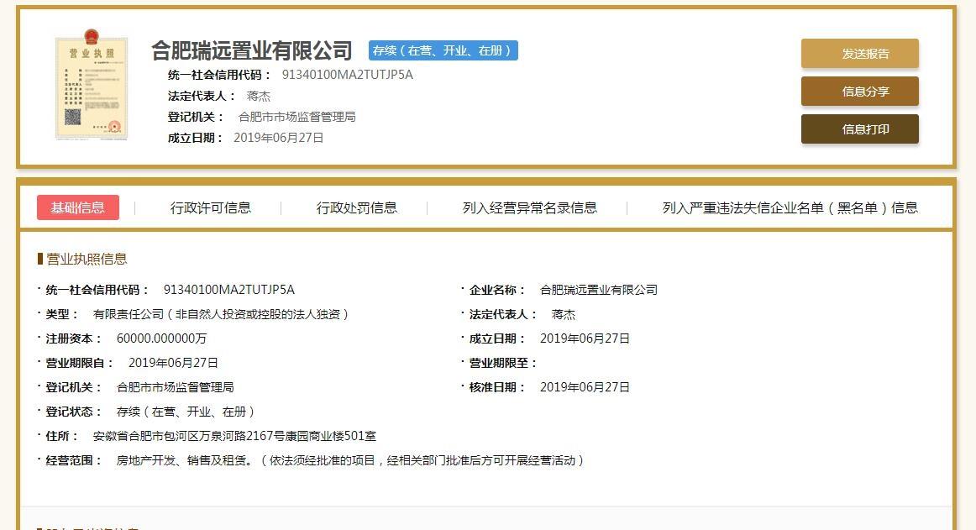The height and width of the screenshot is (530, 976).
Task: Click 登记机关 value in the details section
Action: 175,386
